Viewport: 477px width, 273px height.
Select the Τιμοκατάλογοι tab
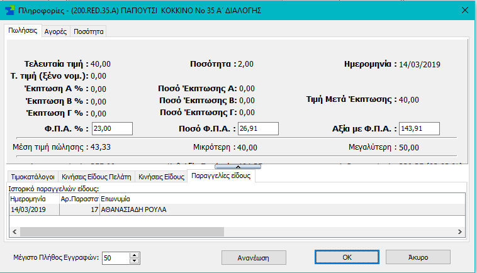pos(33,177)
